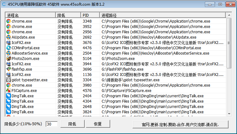The image size is (237, 134).
Task: Click DingTalk.exe icon for PID 4304
Action: coord(8,101)
